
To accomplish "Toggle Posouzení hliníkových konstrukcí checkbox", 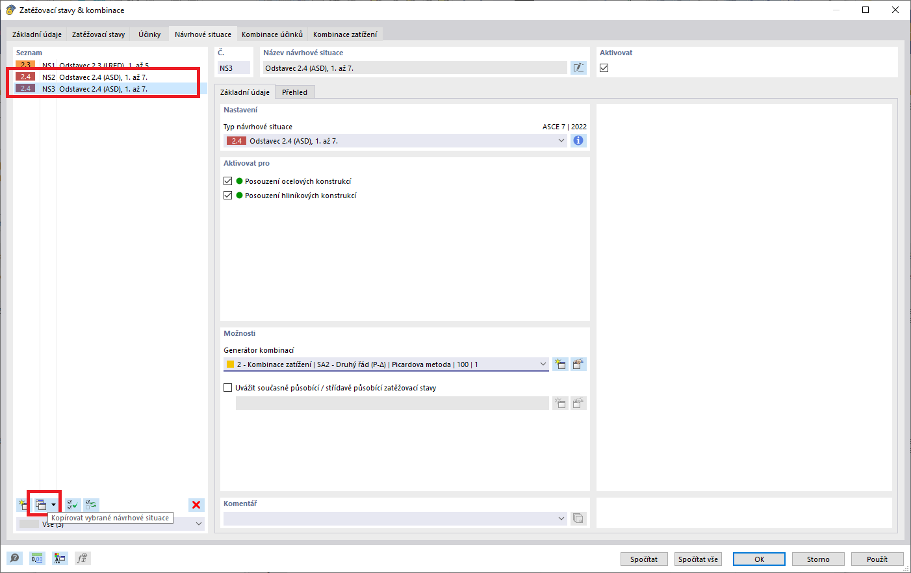I will (x=228, y=196).
